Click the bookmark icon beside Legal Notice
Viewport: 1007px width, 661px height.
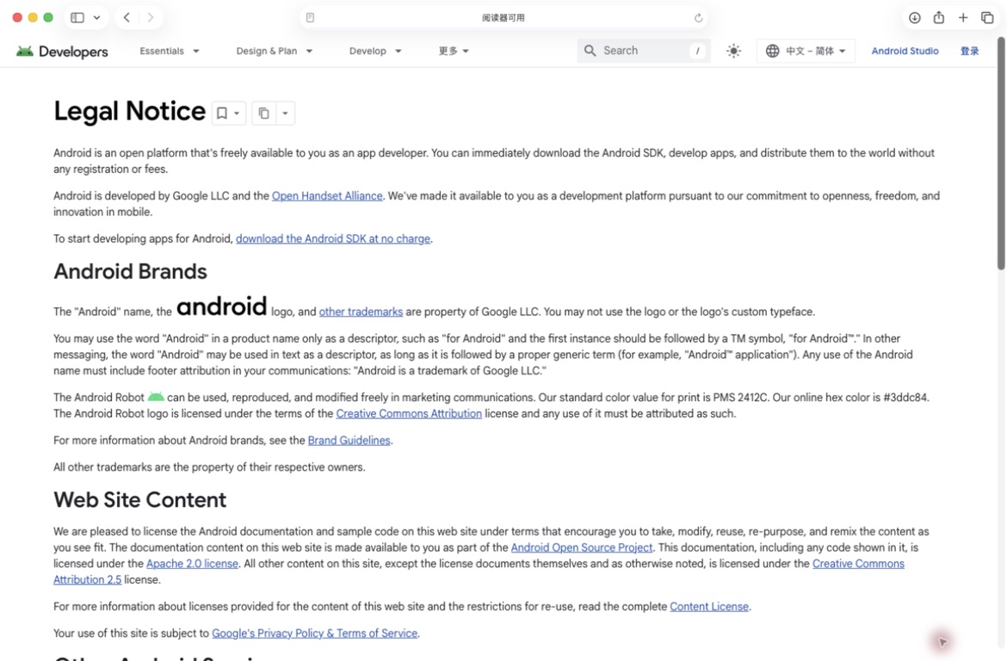coord(221,113)
